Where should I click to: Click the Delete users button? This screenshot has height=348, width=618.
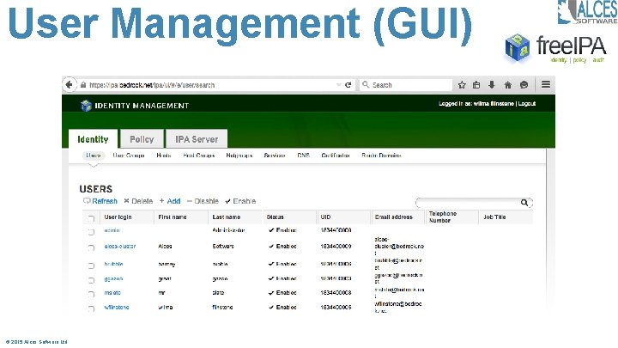138,201
